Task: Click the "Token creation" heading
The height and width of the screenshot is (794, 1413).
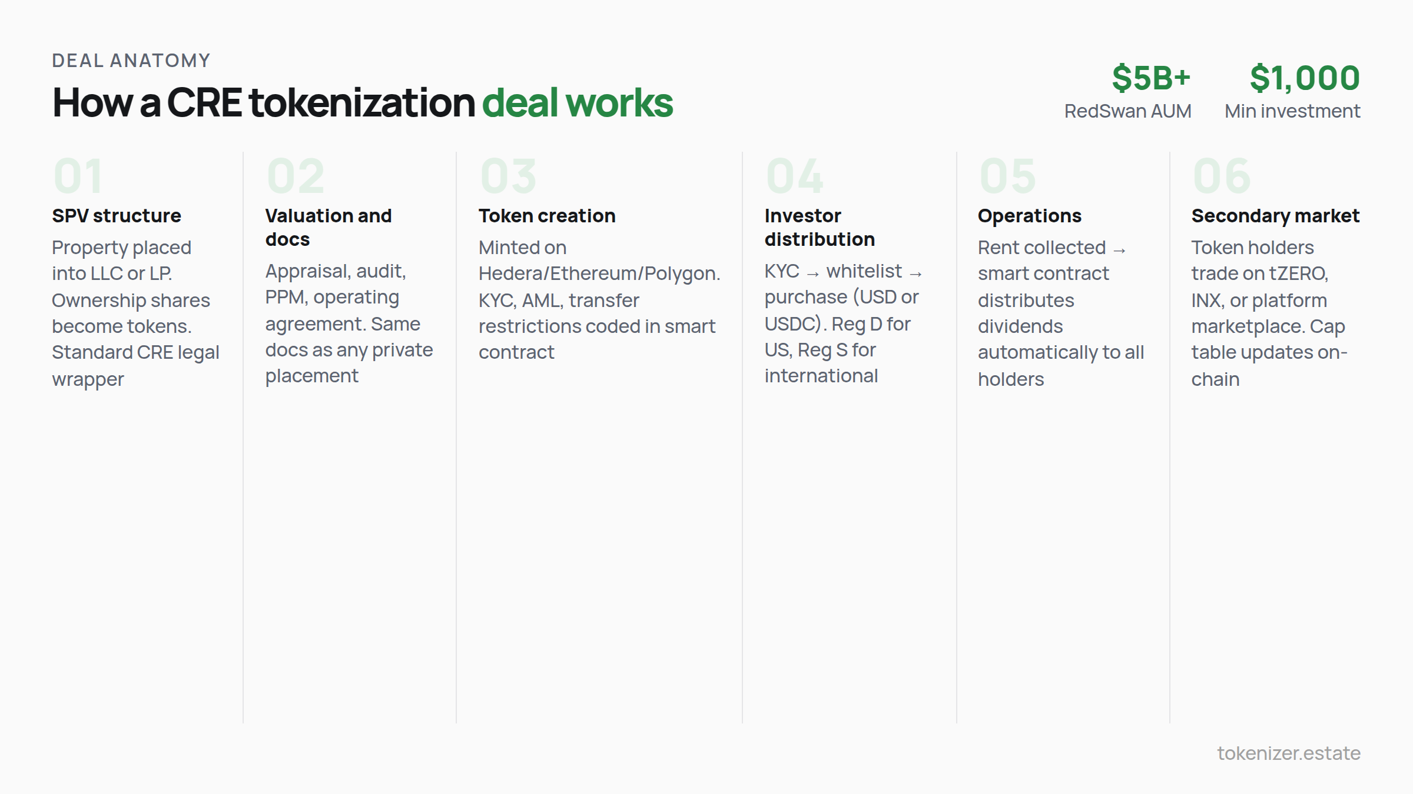Action: [547, 215]
